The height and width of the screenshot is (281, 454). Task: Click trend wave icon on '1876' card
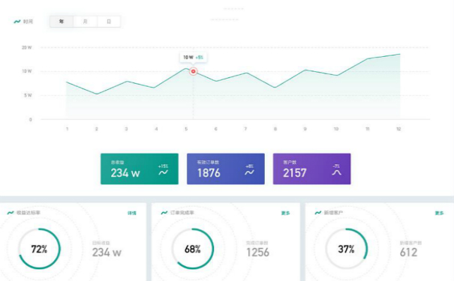249,172
